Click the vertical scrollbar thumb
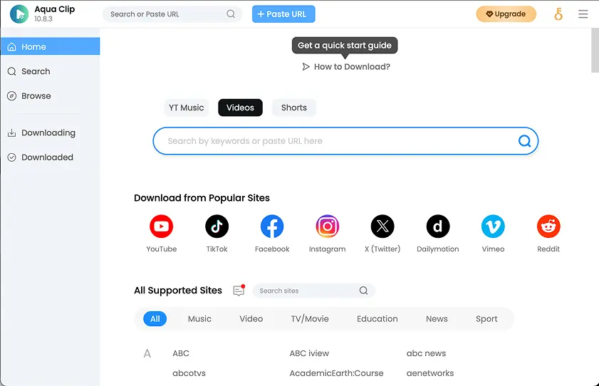599x386 pixels. point(595,50)
